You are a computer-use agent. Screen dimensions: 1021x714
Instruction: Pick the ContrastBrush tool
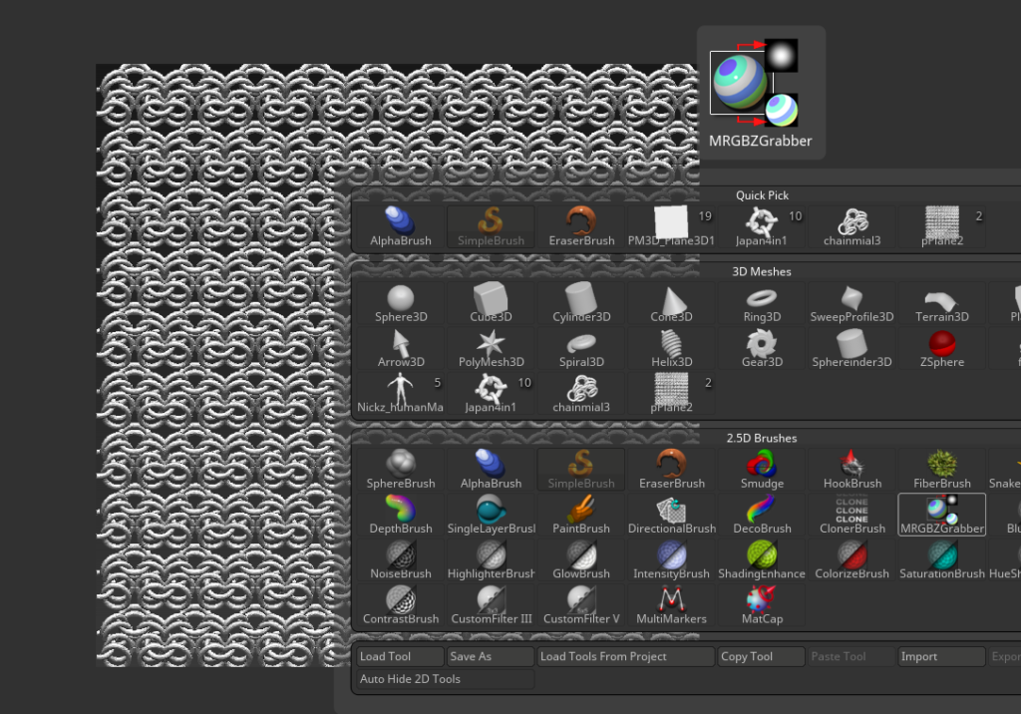click(401, 605)
